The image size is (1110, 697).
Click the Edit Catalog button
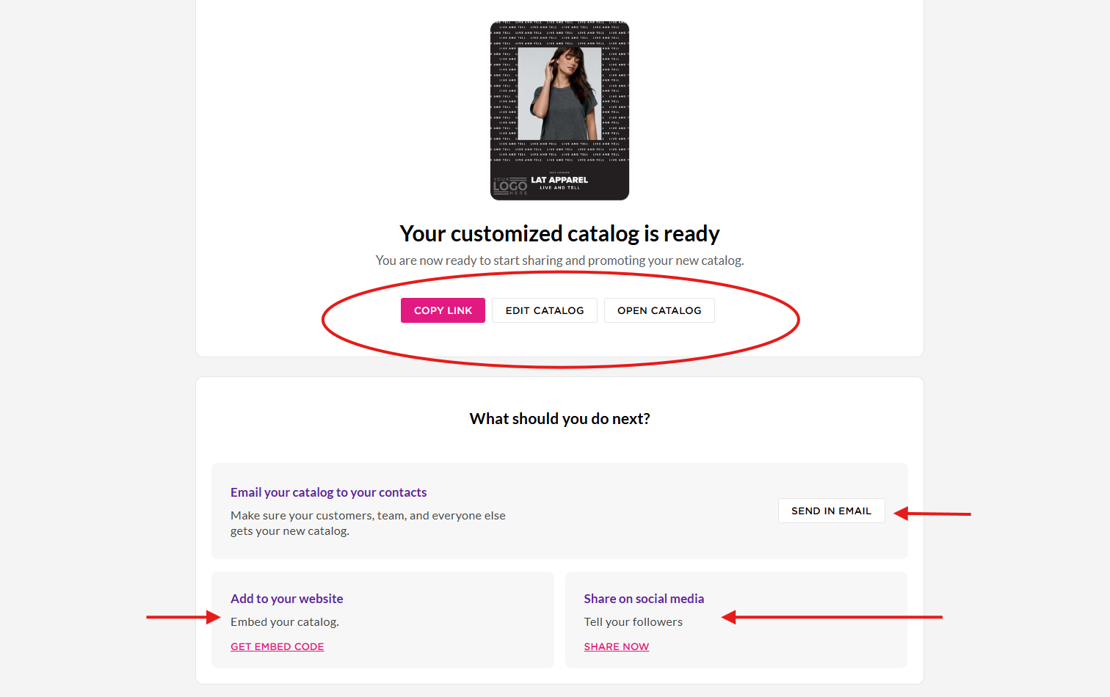[544, 310]
